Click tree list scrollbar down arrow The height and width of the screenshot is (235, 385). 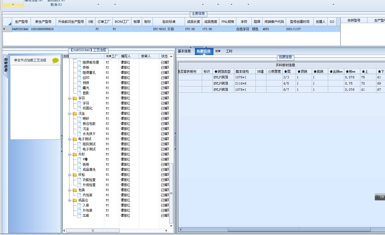click(171, 226)
